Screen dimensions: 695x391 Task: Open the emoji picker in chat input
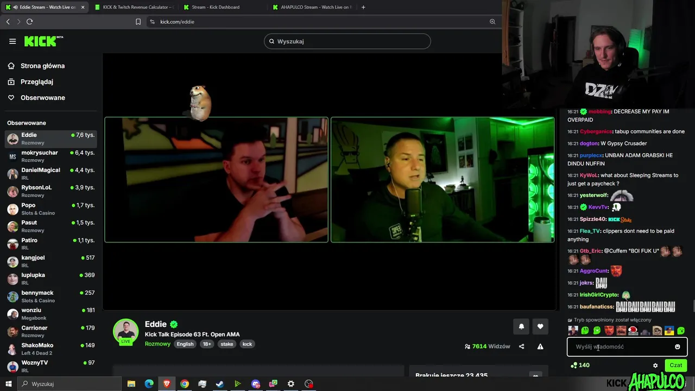pyautogui.click(x=677, y=346)
